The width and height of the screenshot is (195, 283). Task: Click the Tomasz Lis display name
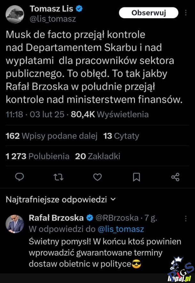point(51,9)
